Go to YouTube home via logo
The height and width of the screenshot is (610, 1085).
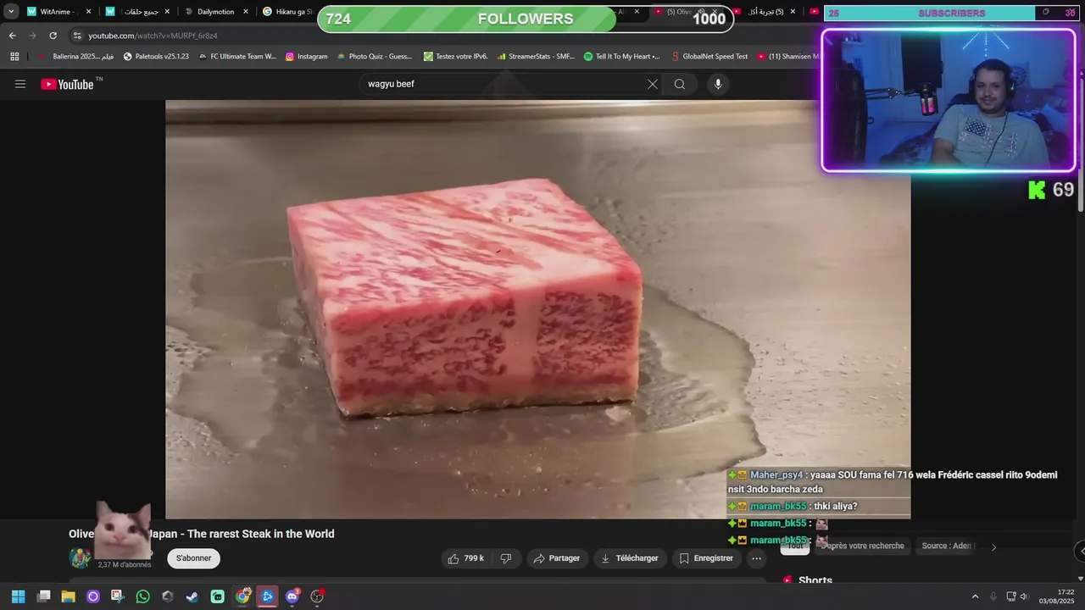67,84
